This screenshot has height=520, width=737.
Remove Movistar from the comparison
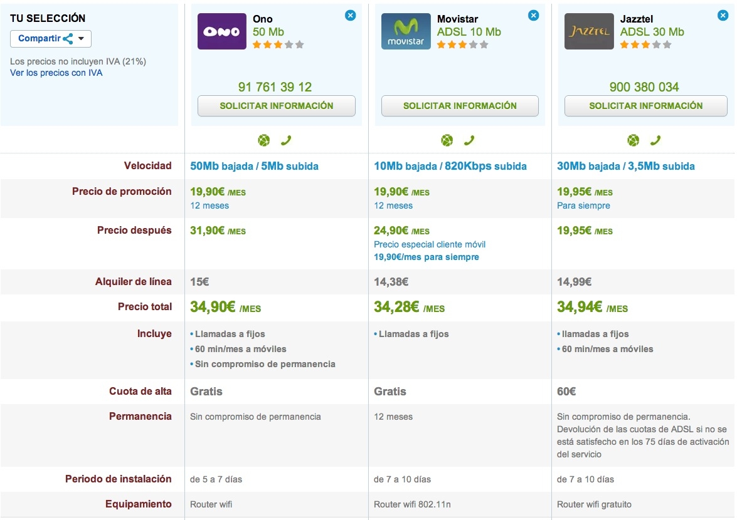(534, 16)
